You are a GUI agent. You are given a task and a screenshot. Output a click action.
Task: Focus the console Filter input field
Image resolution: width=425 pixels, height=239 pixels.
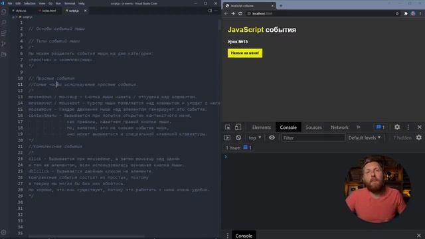[x=313, y=137]
